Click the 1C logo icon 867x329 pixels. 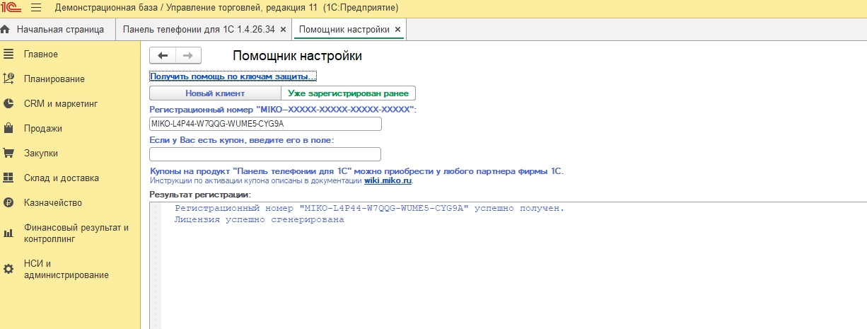[11, 8]
